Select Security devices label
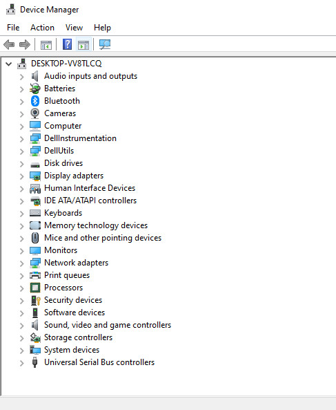Image resolution: width=336 pixels, height=410 pixels. 73,300
